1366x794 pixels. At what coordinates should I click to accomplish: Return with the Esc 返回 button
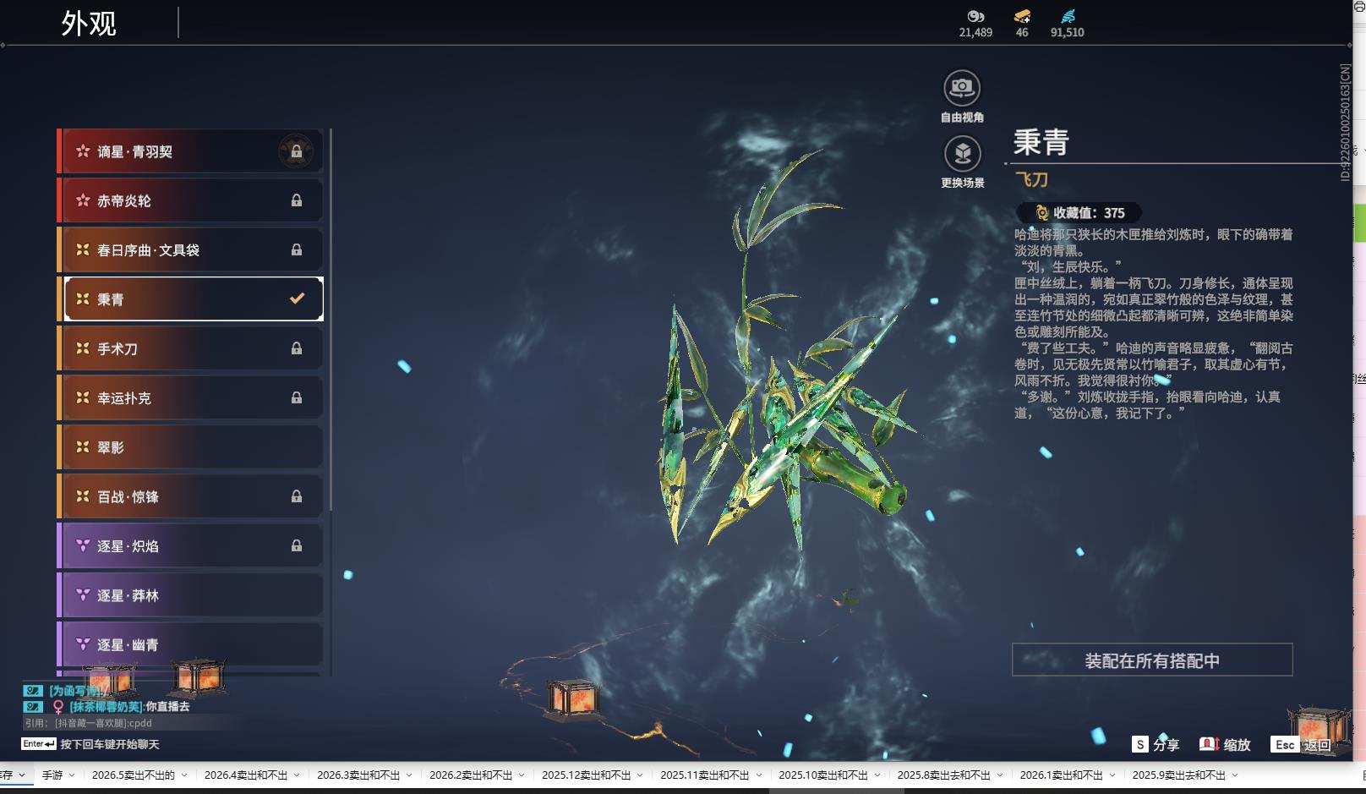pos(1303,744)
